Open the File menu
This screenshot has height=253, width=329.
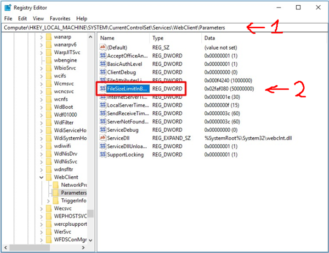pyautogui.click(x=8, y=19)
